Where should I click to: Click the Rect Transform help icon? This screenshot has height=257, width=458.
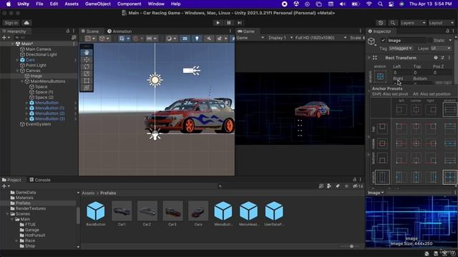pyautogui.click(x=436, y=58)
